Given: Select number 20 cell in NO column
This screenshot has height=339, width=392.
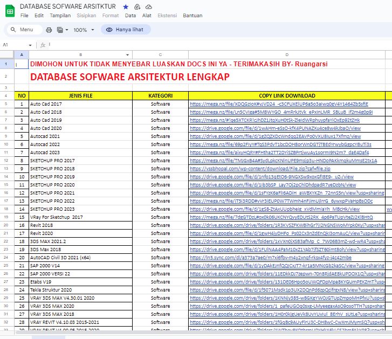Looking at the screenshot, I should 22,258.
